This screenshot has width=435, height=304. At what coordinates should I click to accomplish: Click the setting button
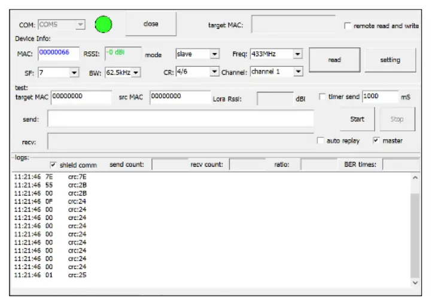[x=390, y=60]
